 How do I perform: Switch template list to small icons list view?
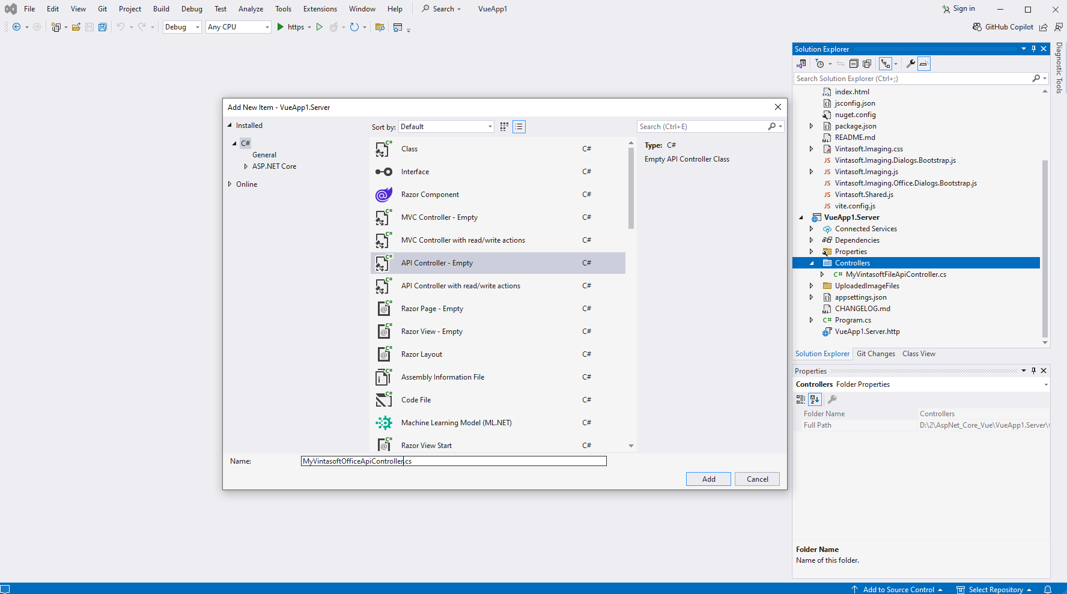pos(519,127)
